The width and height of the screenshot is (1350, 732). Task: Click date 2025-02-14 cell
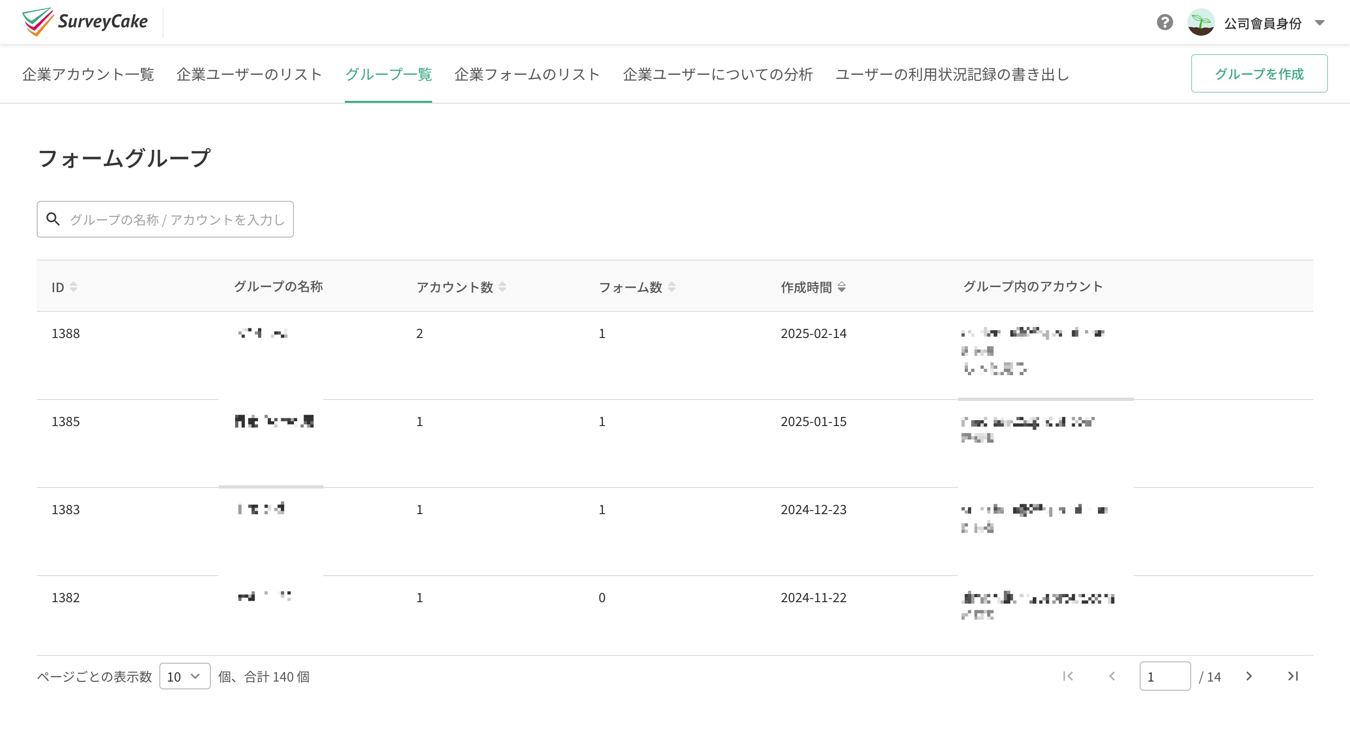pyautogui.click(x=813, y=333)
